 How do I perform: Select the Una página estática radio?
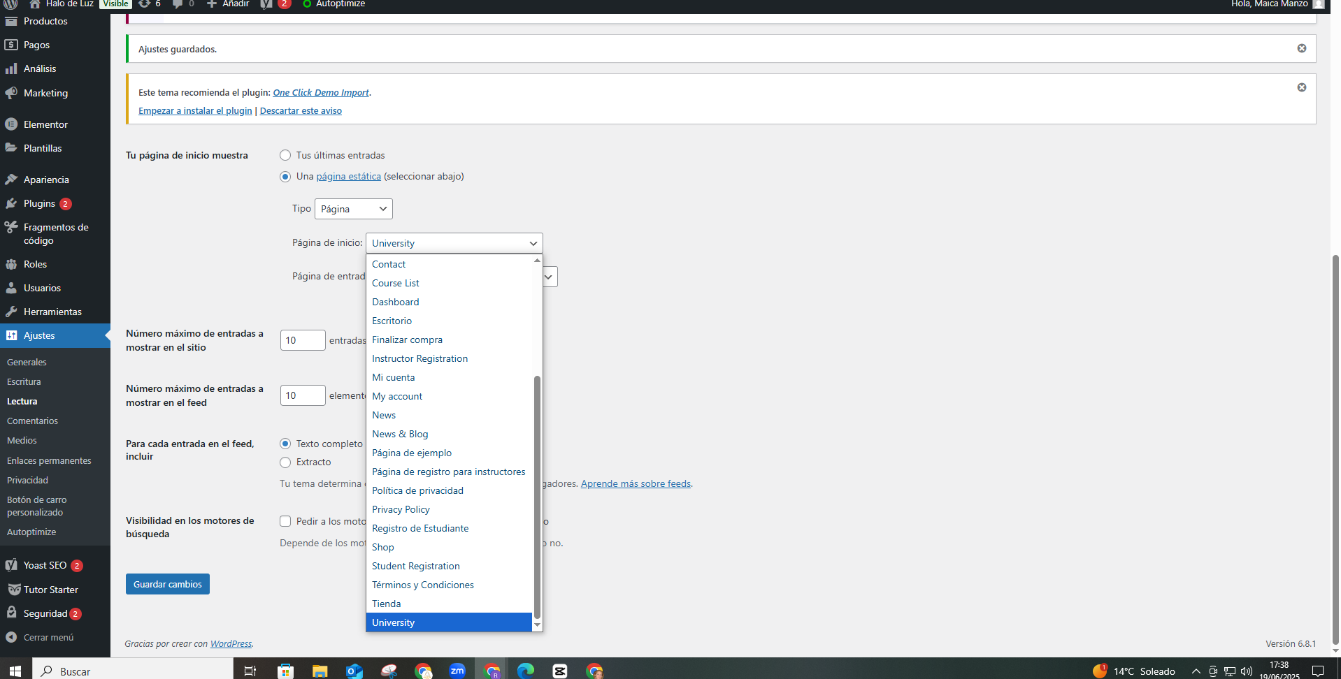tap(285, 177)
